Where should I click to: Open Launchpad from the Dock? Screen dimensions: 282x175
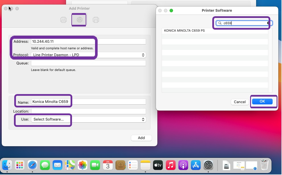click(x=20, y=165)
